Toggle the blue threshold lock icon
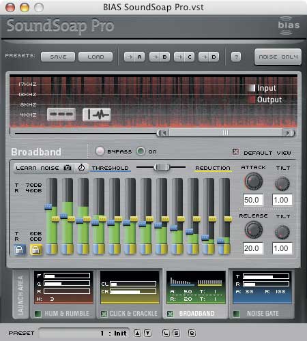Screen dimensions: 307x341 point(19,250)
